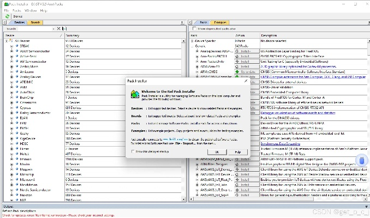This screenshot has height=218, width=370.
Task: Switch to the Examples tab
Action: click(x=220, y=23)
